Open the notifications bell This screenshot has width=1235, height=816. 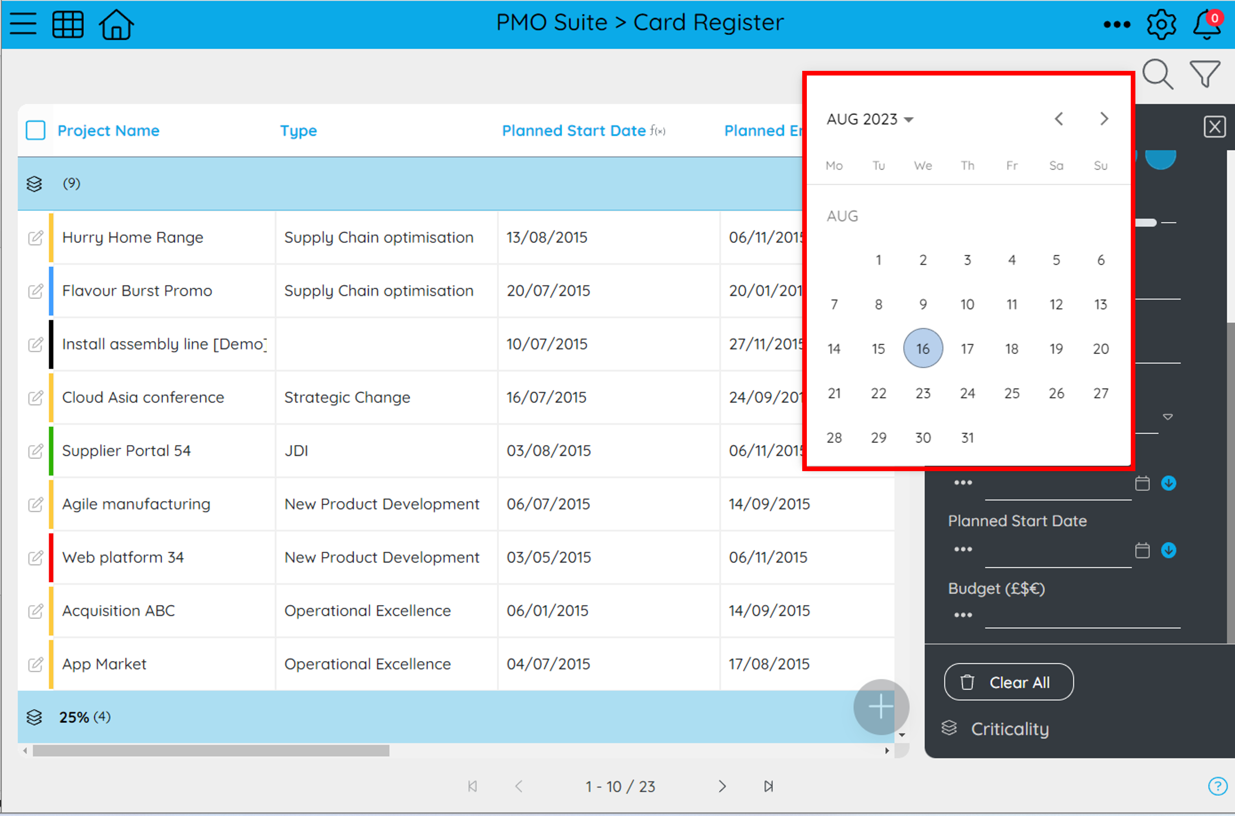pyautogui.click(x=1206, y=24)
